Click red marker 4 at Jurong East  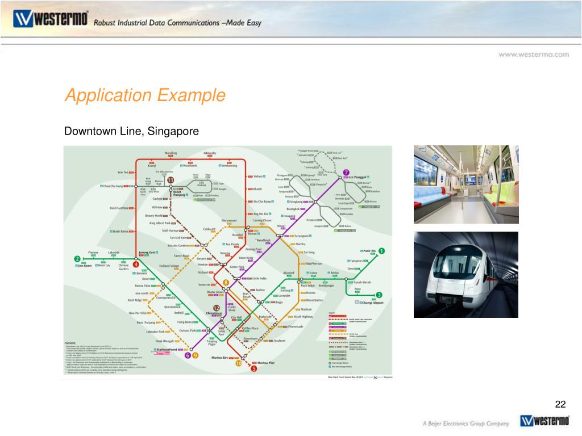(136, 265)
